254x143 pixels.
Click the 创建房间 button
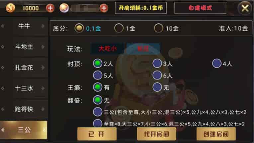(216, 134)
